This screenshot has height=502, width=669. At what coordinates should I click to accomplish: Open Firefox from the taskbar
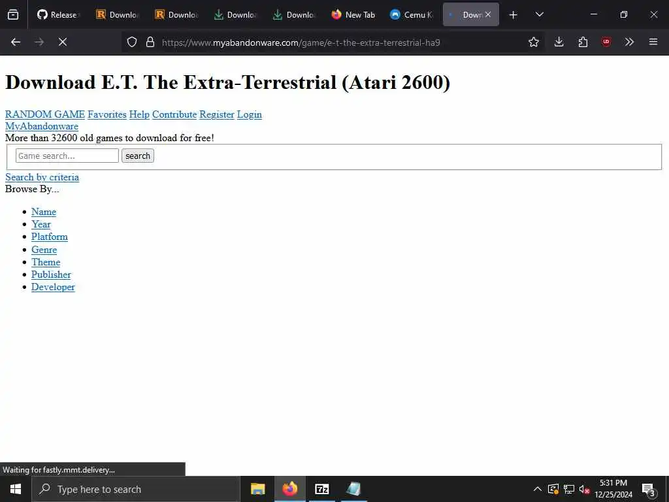pyautogui.click(x=289, y=489)
